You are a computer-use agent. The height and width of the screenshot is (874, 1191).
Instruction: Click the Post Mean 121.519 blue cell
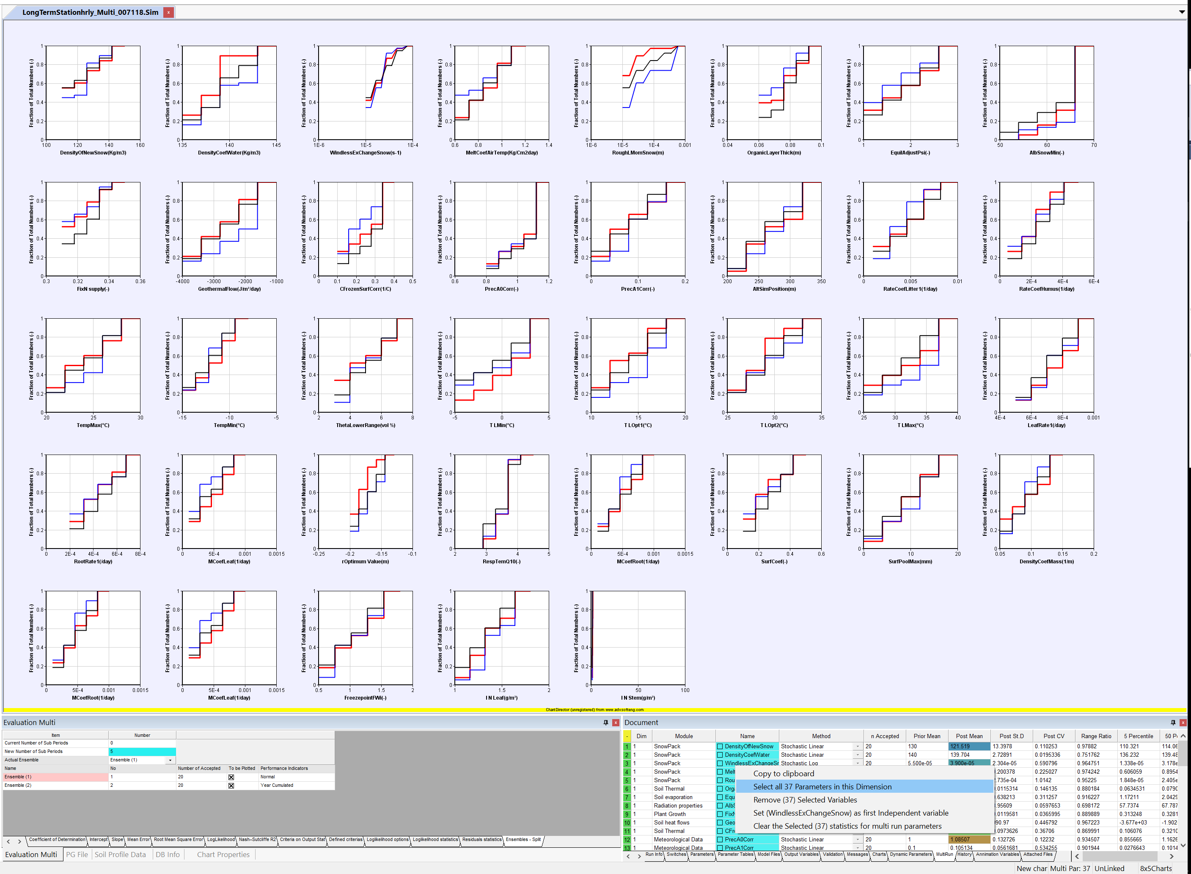(x=969, y=747)
